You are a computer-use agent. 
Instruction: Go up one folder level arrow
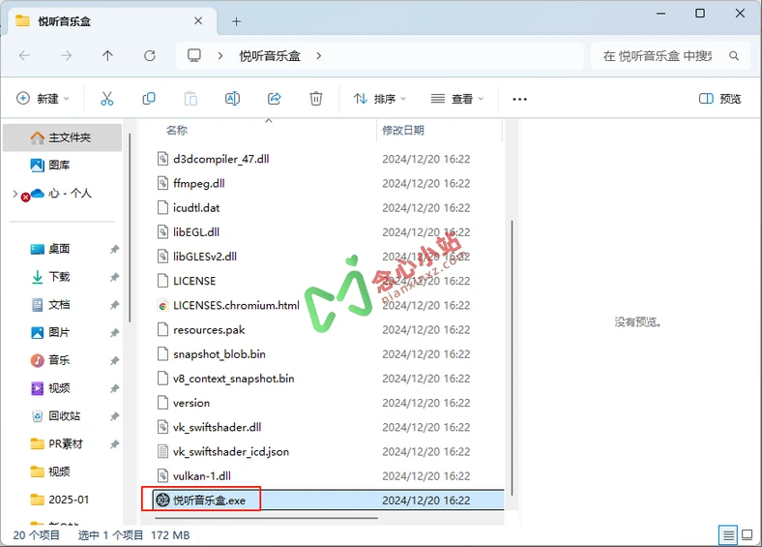(x=108, y=56)
